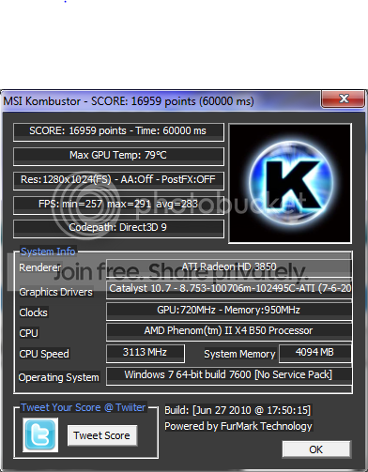Image resolution: width=368 pixels, height=472 pixels.
Task: Click the MSI Kombustor window title bar
Action: [161, 101]
